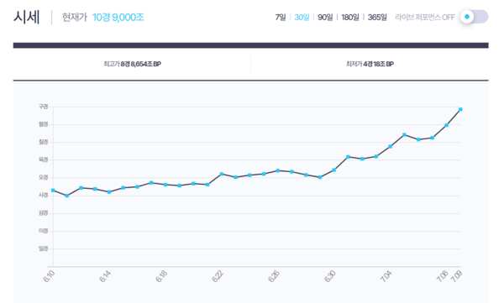Viewport: 504px width, 303px height.
Task: Toggle the 라이브 퍼포먼스 switch
Action: pyautogui.click(x=474, y=17)
